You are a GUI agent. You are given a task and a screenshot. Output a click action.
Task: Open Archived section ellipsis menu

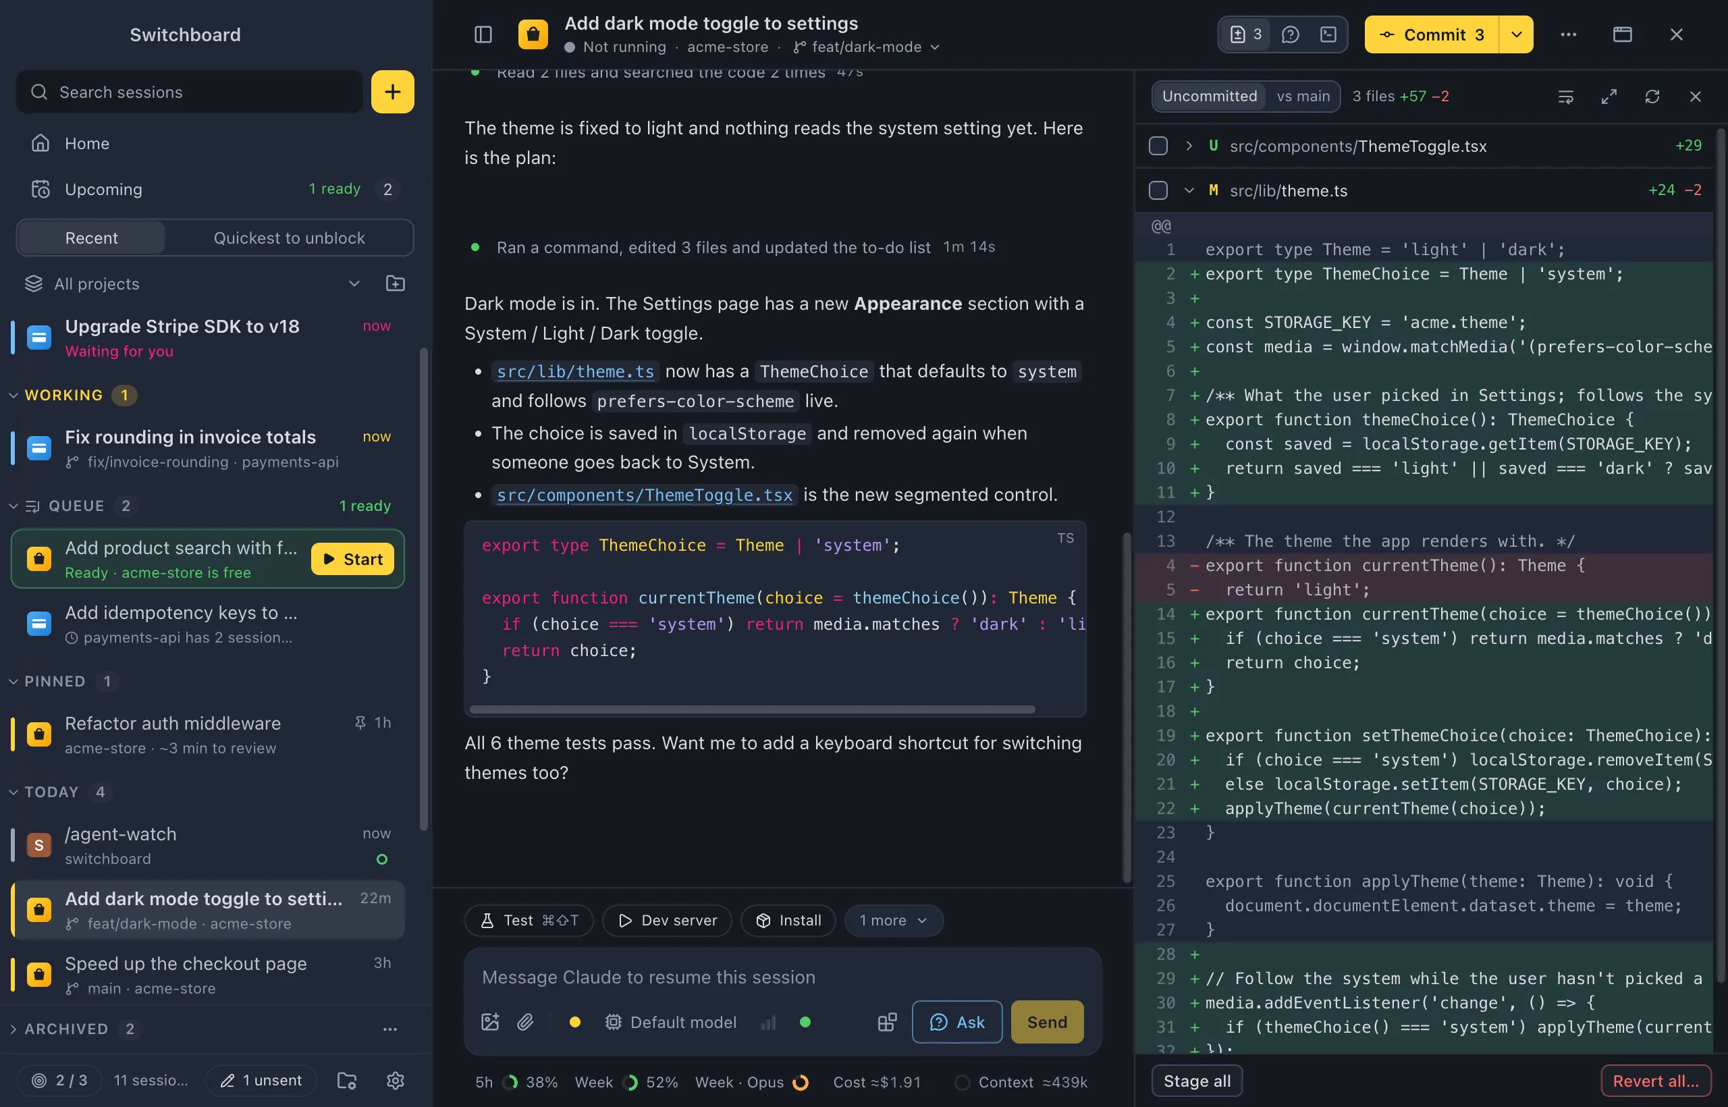coord(389,1029)
